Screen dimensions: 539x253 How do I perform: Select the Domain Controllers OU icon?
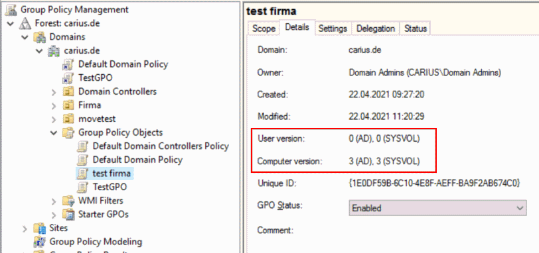68,92
